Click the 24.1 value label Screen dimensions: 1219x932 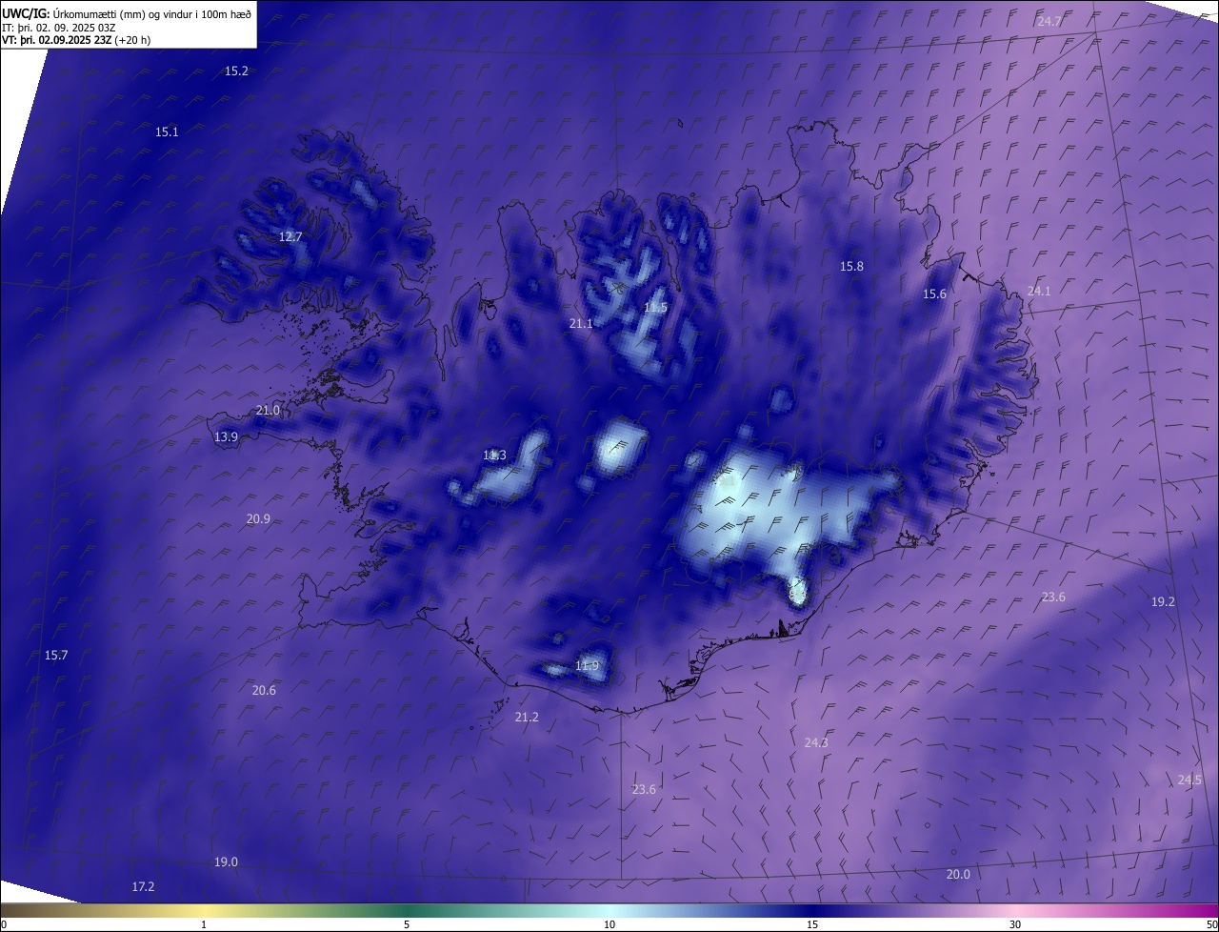[x=1038, y=292]
